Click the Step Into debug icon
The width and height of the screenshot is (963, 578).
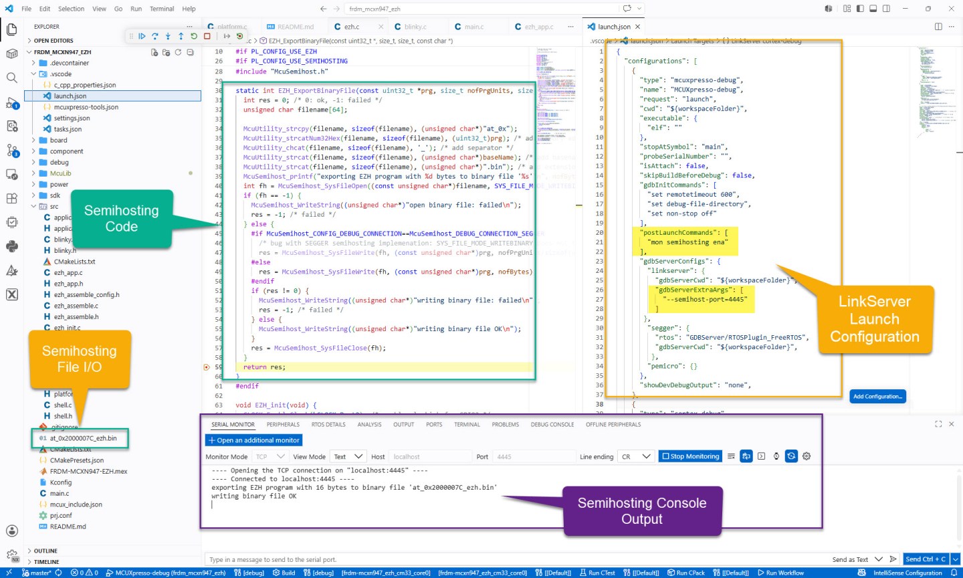coord(168,36)
